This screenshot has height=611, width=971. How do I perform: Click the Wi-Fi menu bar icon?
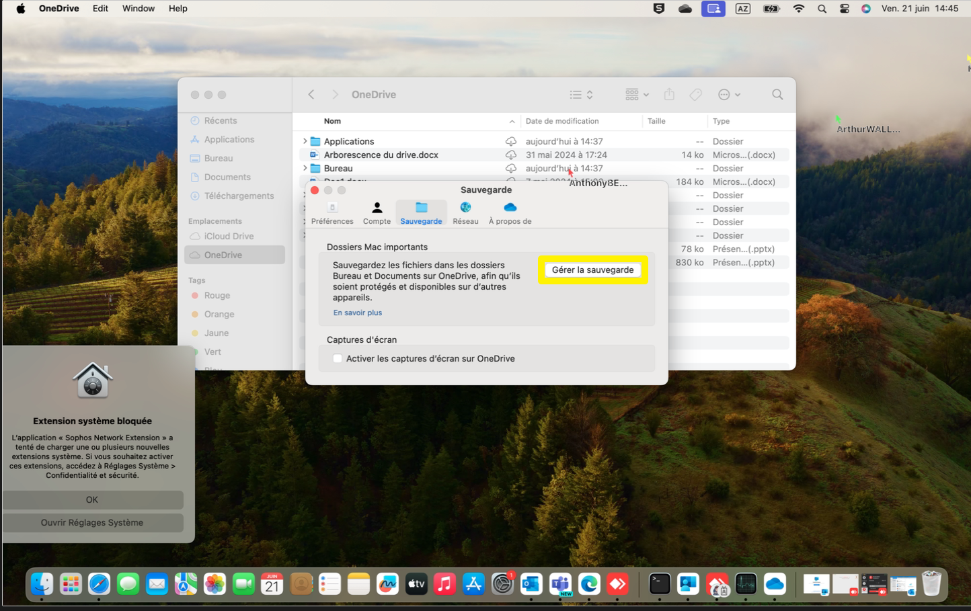click(x=799, y=9)
